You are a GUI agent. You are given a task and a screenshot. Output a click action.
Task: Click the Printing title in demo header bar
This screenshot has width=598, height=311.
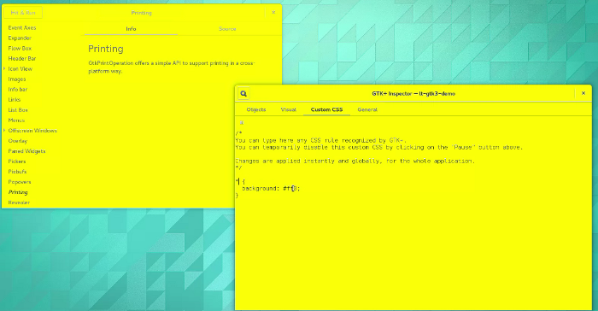142,13
